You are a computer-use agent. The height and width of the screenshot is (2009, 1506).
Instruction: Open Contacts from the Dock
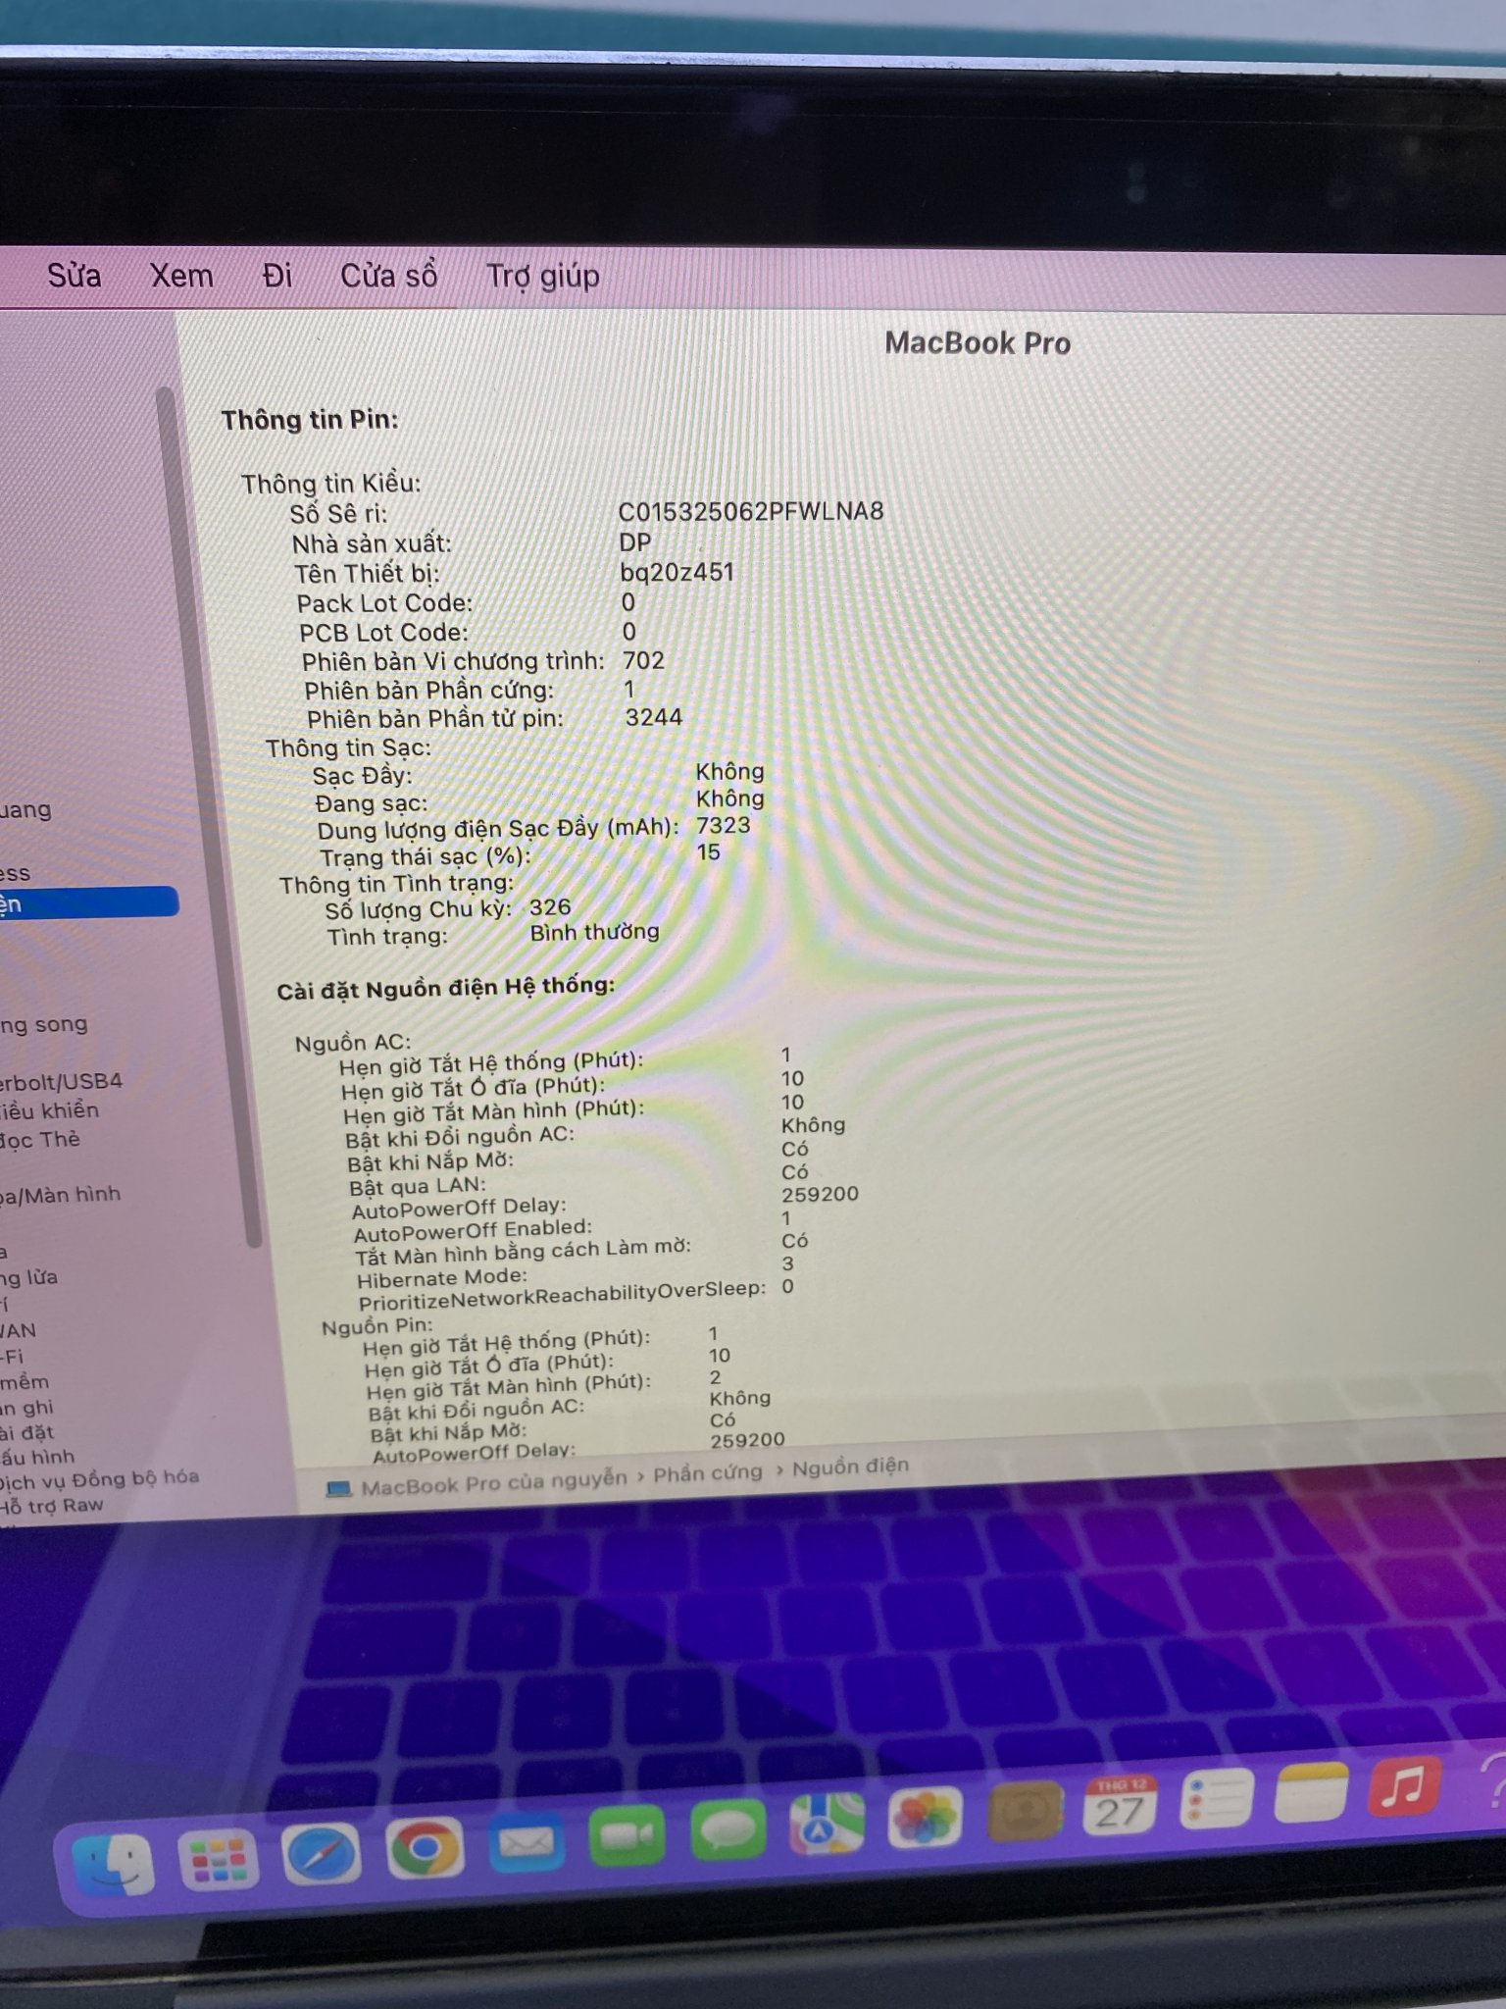point(1025,1810)
